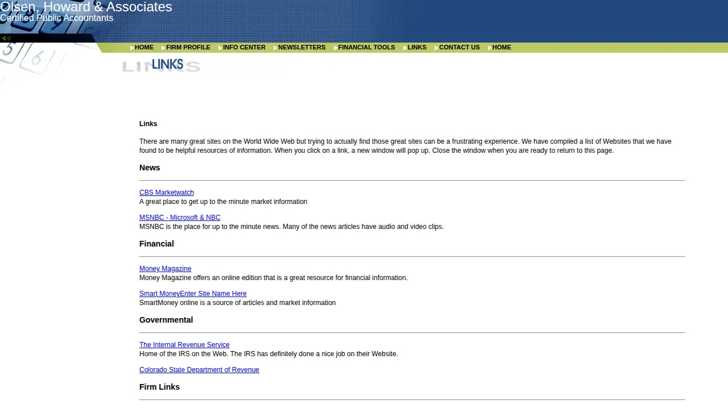Click the HOME item beside FIRM PROFILE
The width and height of the screenshot is (728, 409).
point(144,48)
